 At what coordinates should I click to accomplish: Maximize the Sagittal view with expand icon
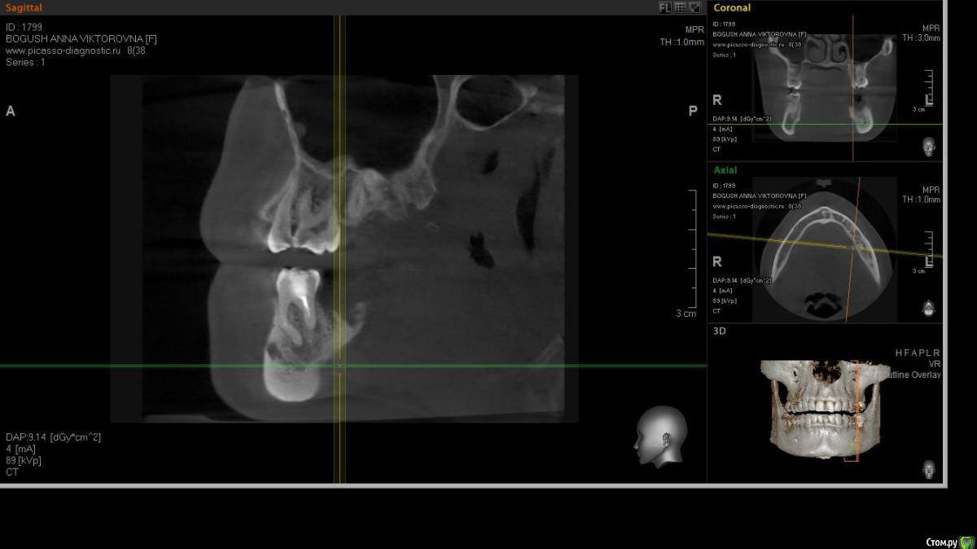click(694, 8)
